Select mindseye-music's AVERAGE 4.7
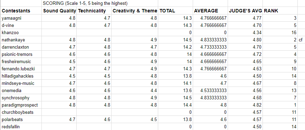This screenshot has width=305, height=130. coord(210,83)
